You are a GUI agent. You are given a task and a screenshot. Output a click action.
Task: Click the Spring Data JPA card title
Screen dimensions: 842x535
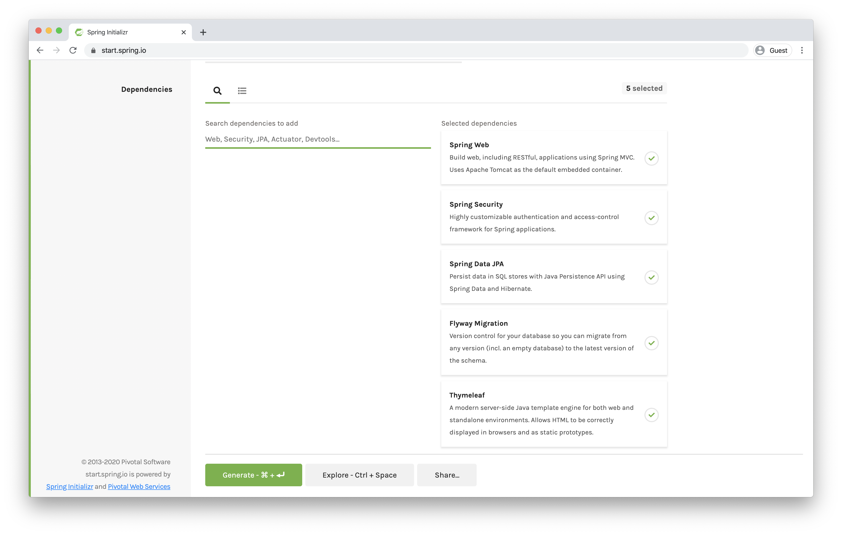click(476, 264)
